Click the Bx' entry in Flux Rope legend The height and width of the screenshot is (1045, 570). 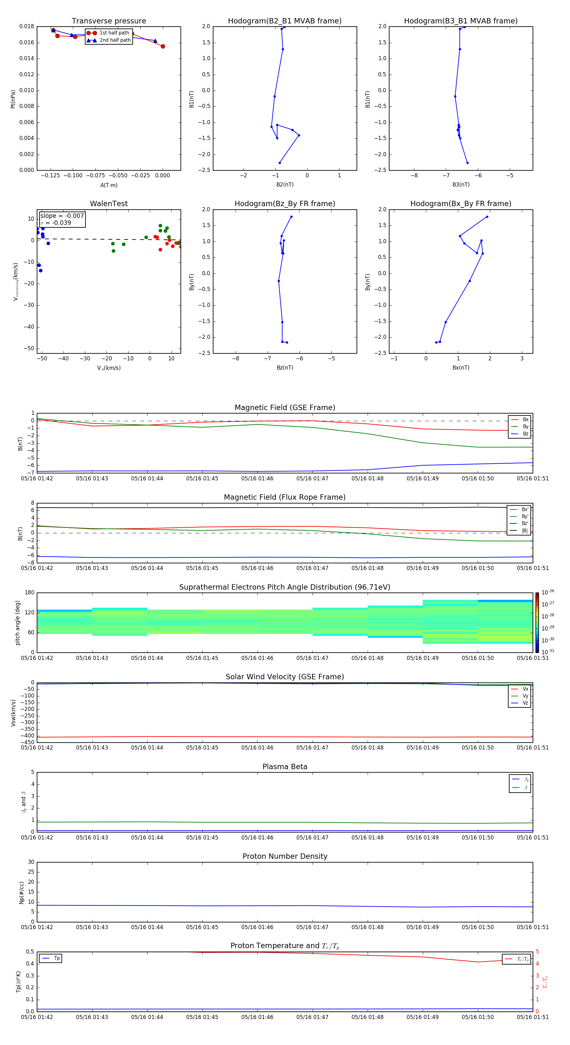pyautogui.click(x=519, y=510)
